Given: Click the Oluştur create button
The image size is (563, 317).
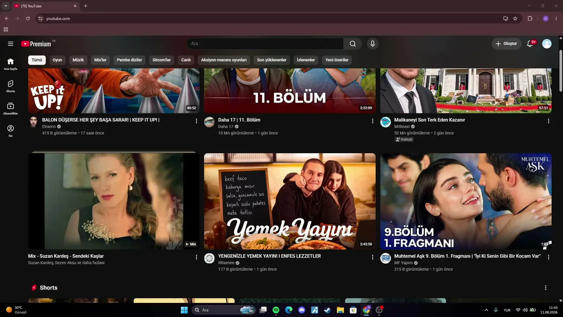Looking at the screenshot, I should tap(506, 44).
